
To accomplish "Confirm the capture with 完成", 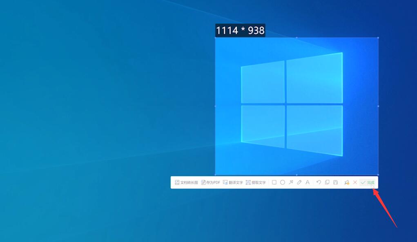I will (368, 182).
